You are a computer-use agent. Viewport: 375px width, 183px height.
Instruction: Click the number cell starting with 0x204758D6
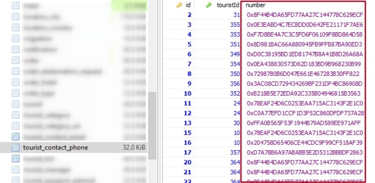(304, 143)
